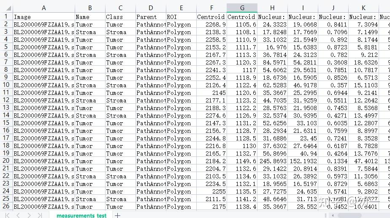Go to the previous sheet with the arrow

pyautogui.click(x=18, y=215)
